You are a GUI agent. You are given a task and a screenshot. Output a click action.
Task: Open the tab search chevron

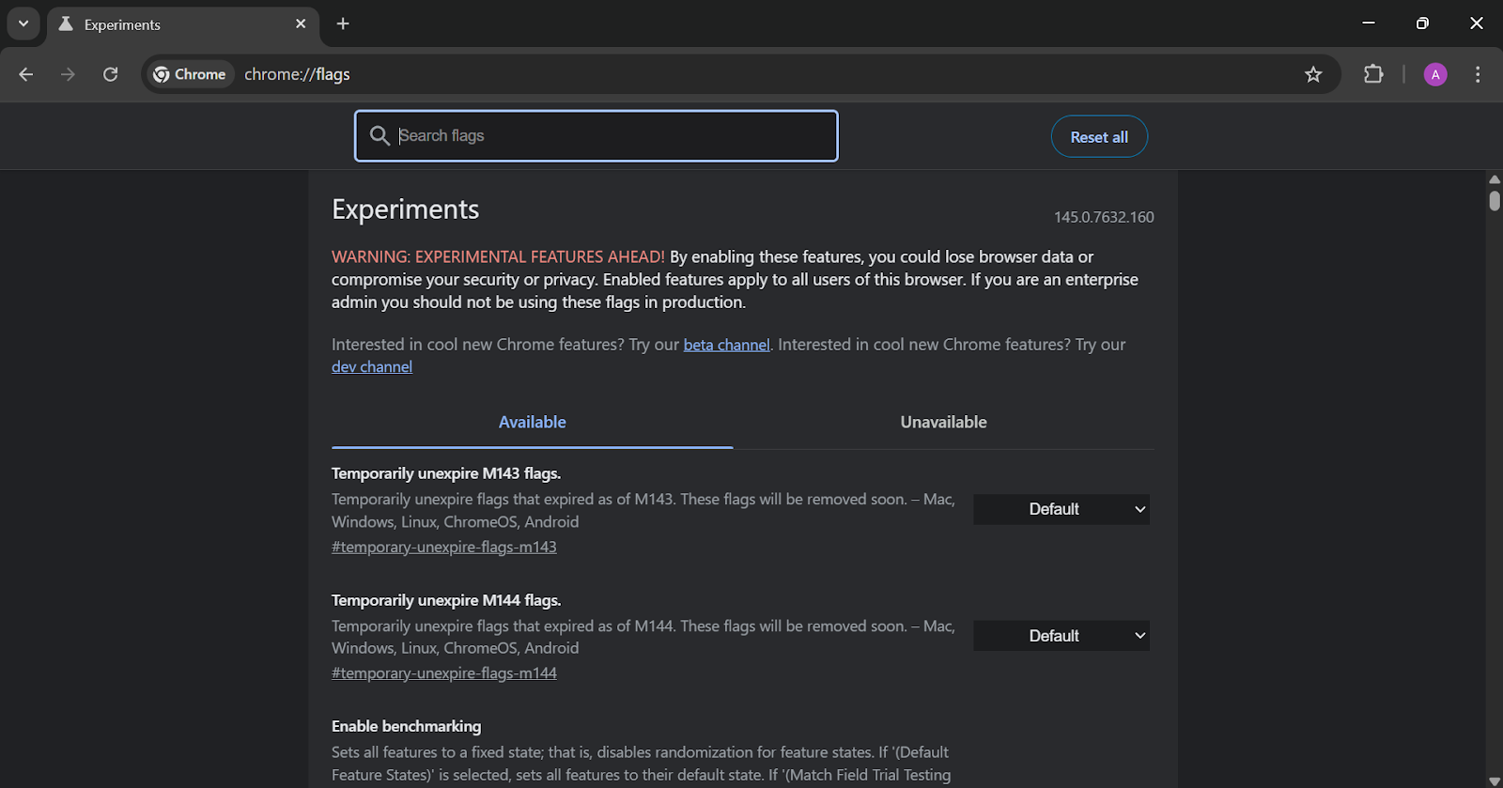pos(23,24)
